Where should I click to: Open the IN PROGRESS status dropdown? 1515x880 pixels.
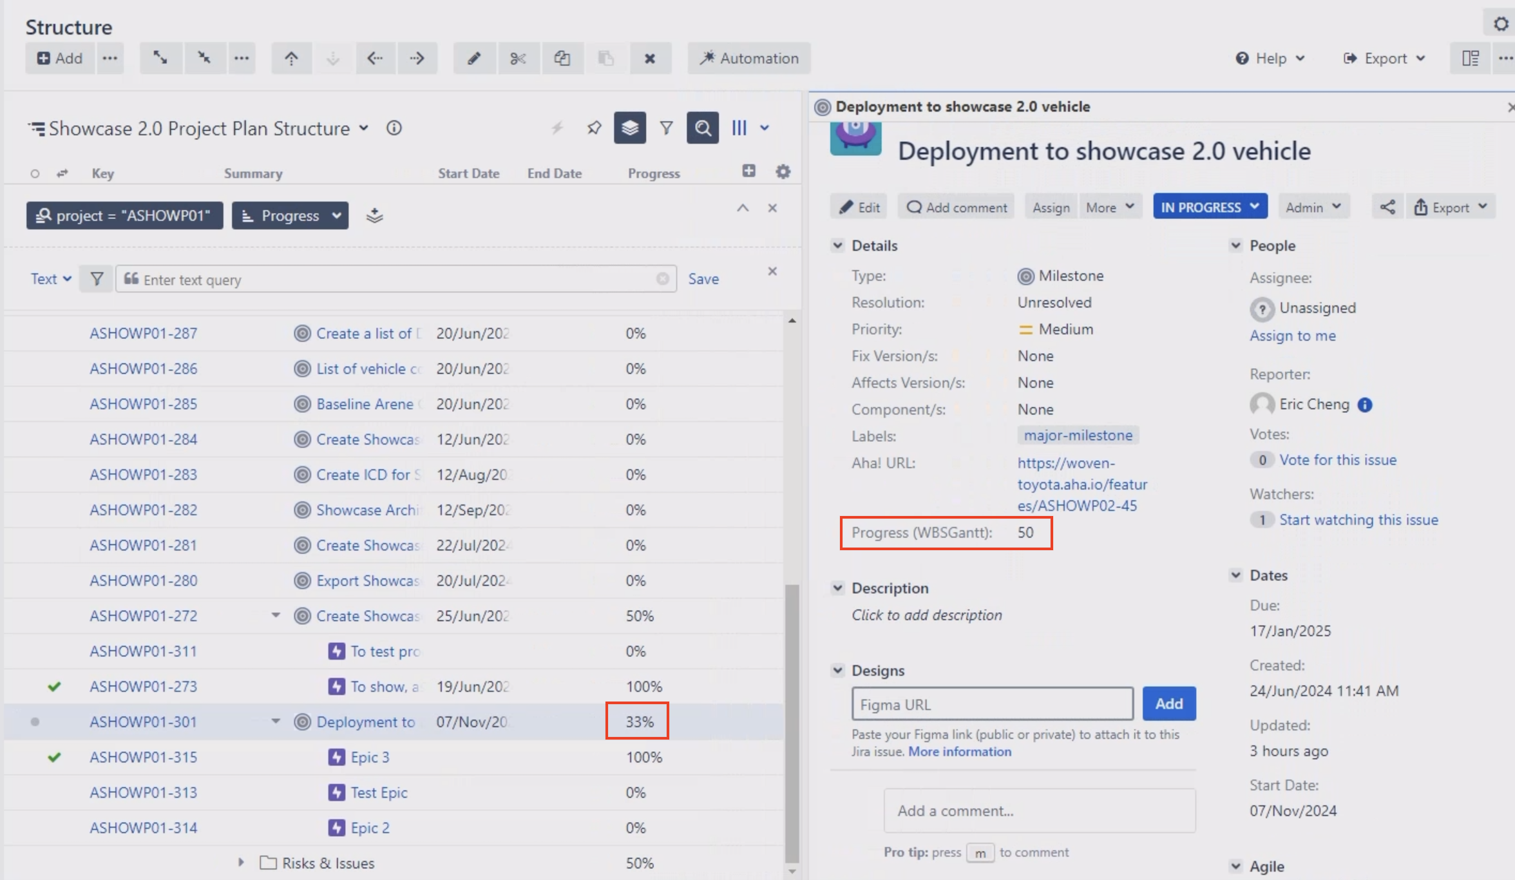click(1210, 207)
